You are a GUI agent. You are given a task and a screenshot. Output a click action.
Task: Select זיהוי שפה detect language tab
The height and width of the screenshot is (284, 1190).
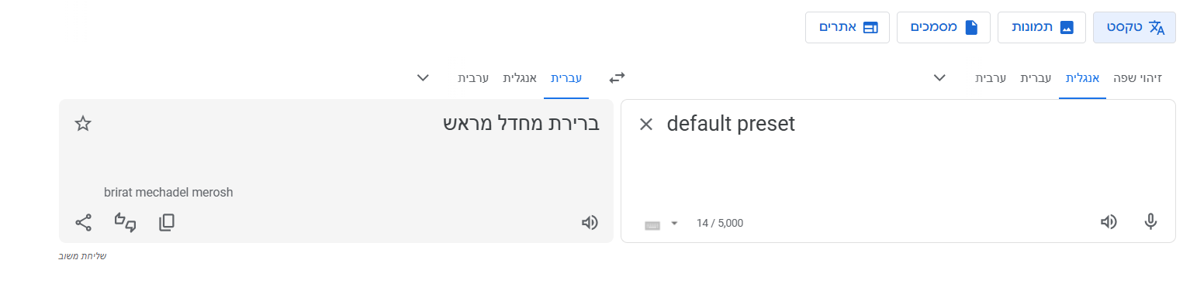pyautogui.click(x=1138, y=77)
